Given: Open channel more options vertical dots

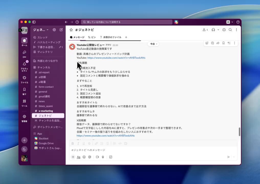Looking at the screenshot, I should pos(236,30).
